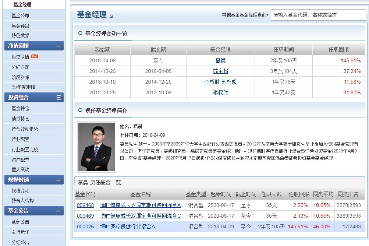Open 基金公司 from the sidebar
369x246 pixels.
[x=20, y=15]
